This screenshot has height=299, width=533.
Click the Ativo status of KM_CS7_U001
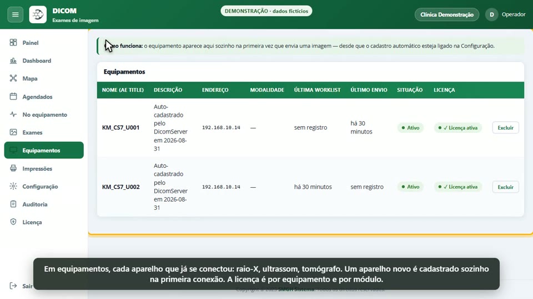click(410, 128)
